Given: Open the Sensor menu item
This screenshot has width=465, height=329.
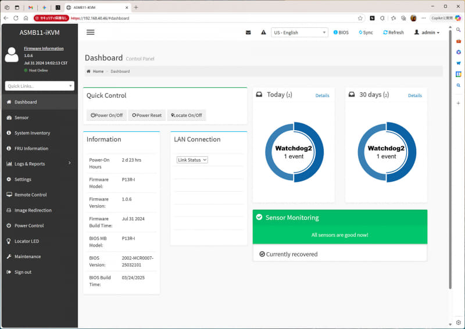Looking at the screenshot, I should click(40, 117).
